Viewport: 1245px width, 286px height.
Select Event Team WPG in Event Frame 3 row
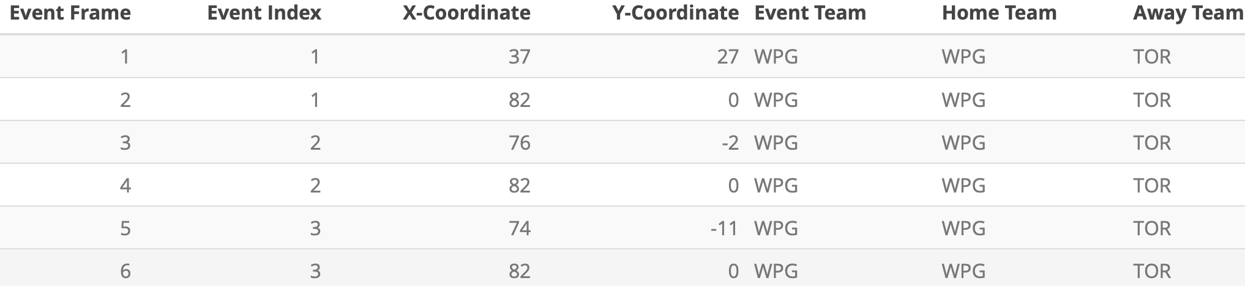776,142
